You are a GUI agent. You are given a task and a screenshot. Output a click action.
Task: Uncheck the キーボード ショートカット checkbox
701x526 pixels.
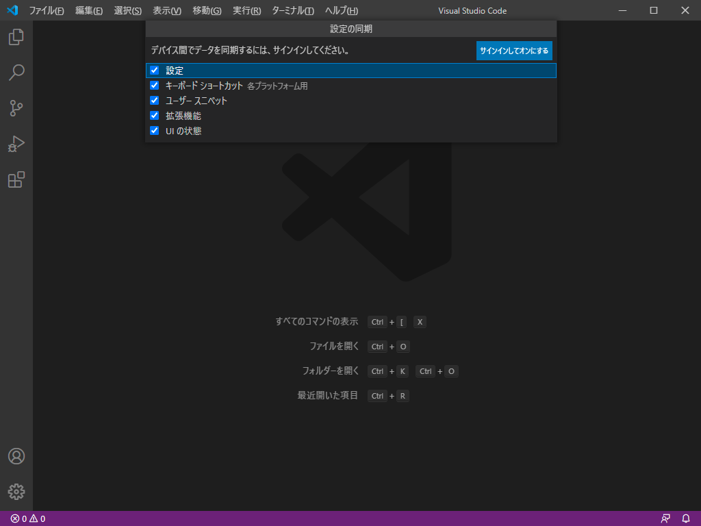coord(154,86)
